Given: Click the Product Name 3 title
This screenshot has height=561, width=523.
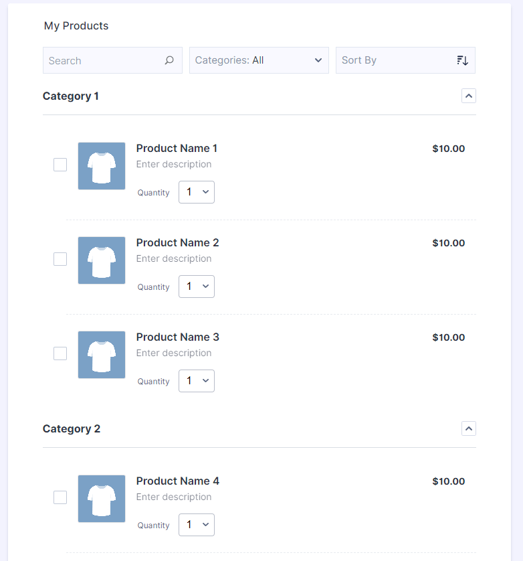Looking at the screenshot, I should coord(178,337).
